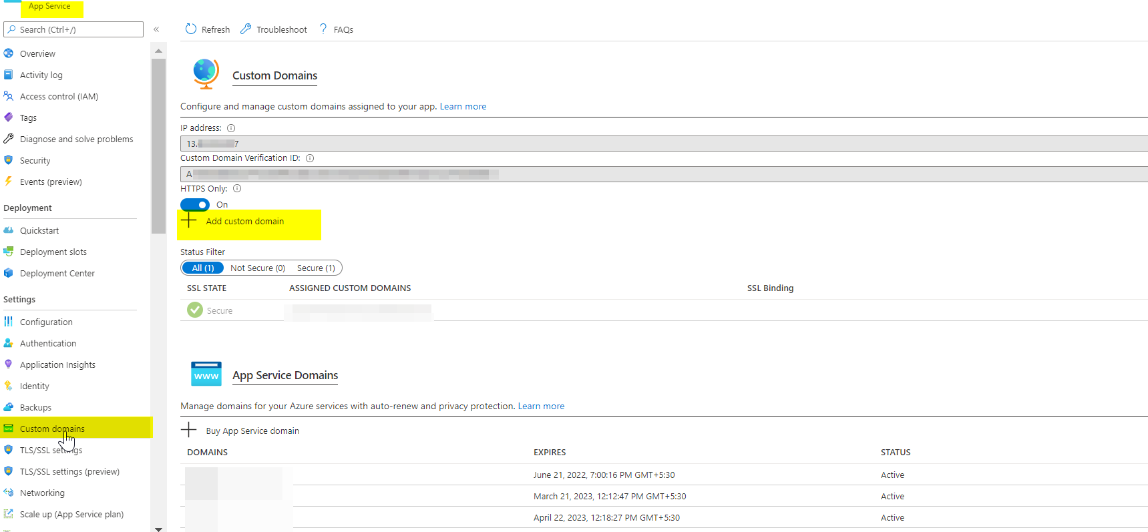Click the SSL STATE column header

206,288
